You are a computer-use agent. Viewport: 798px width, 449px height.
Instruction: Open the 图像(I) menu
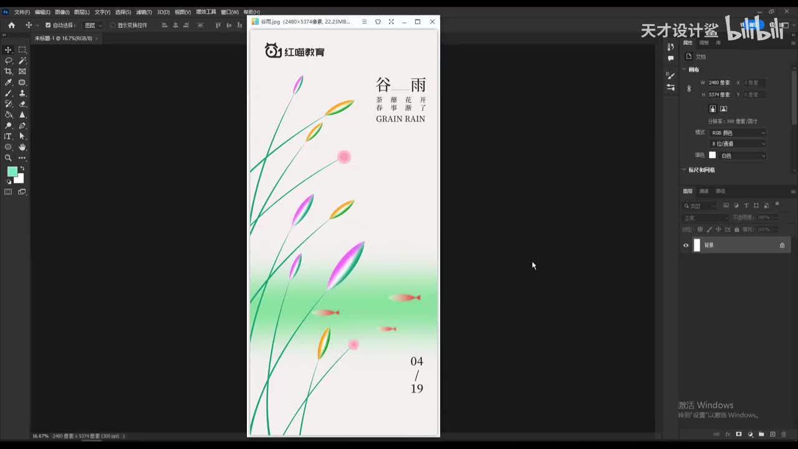pos(62,12)
